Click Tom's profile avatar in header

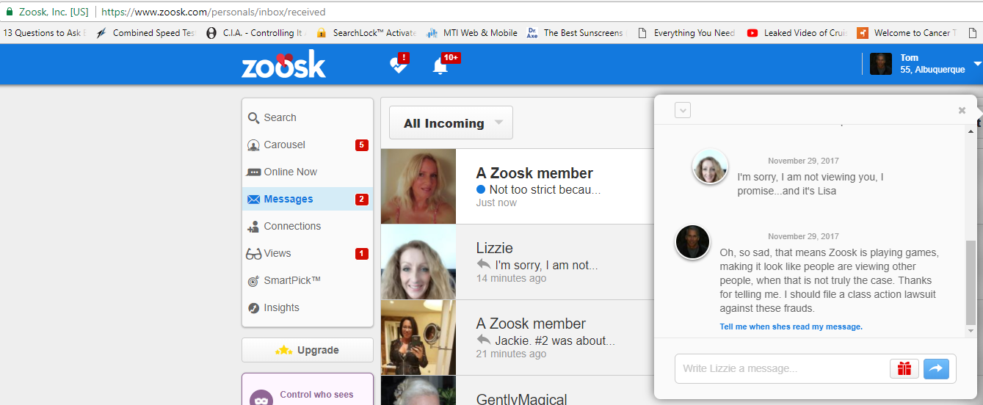point(881,64)
